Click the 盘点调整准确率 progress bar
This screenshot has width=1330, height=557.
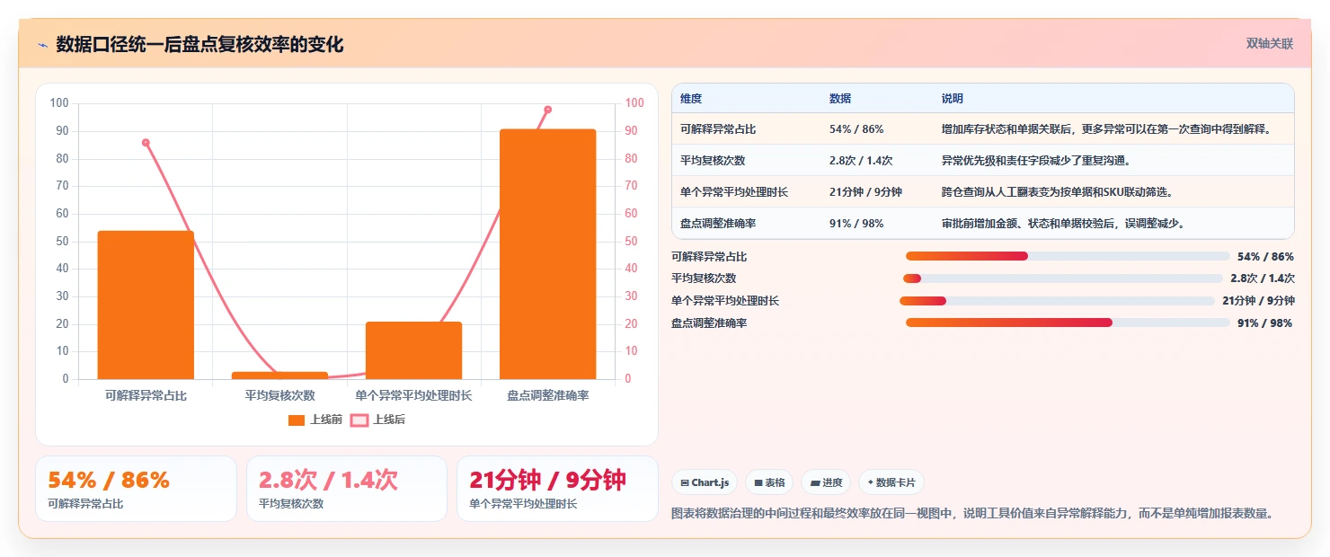pyautogui.click(x=1068, y=323)
